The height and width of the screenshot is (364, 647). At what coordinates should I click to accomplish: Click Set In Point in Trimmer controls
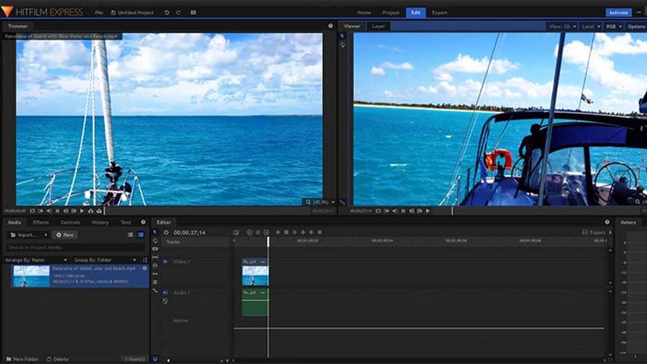pyautogui.click(x=40, y=211)
